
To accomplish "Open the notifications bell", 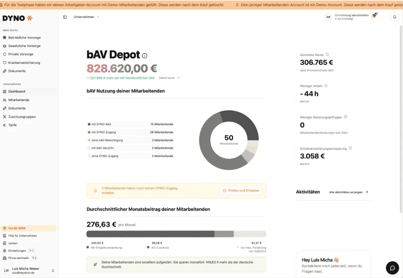I will point(395,17).
